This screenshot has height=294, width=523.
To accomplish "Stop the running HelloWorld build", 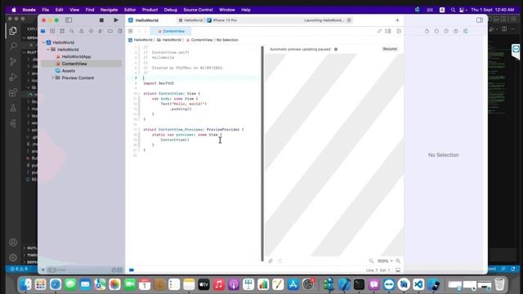I will pyautogui.click(x=101, y=20).
